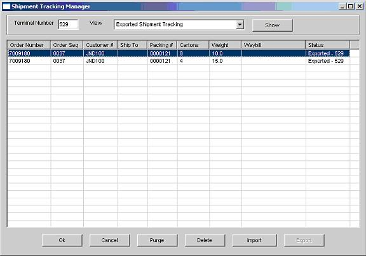366x256 pixels.
Task: Click the Terminal Number input field
Action: (68, 25)
